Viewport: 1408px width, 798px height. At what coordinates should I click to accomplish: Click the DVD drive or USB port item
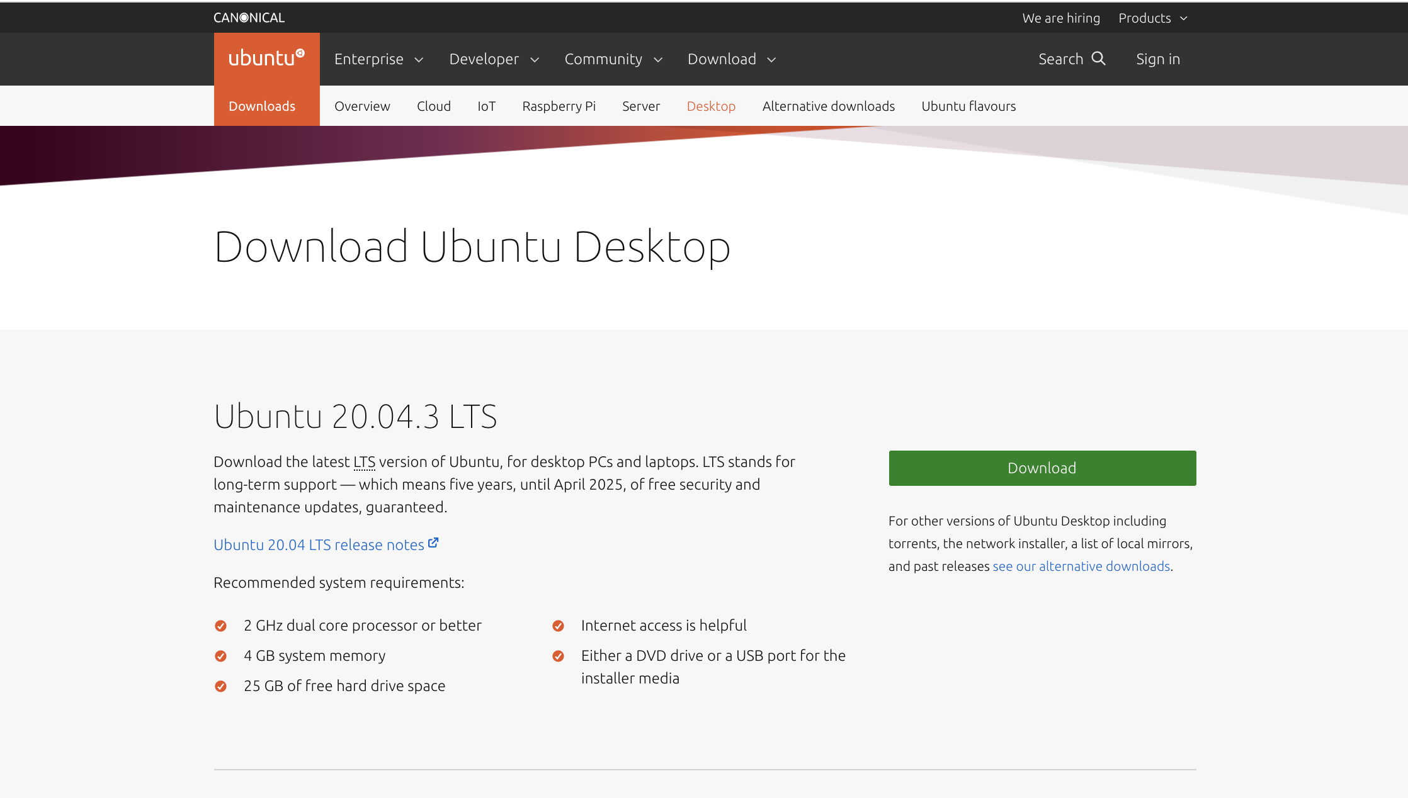click(x=713, y=666)
